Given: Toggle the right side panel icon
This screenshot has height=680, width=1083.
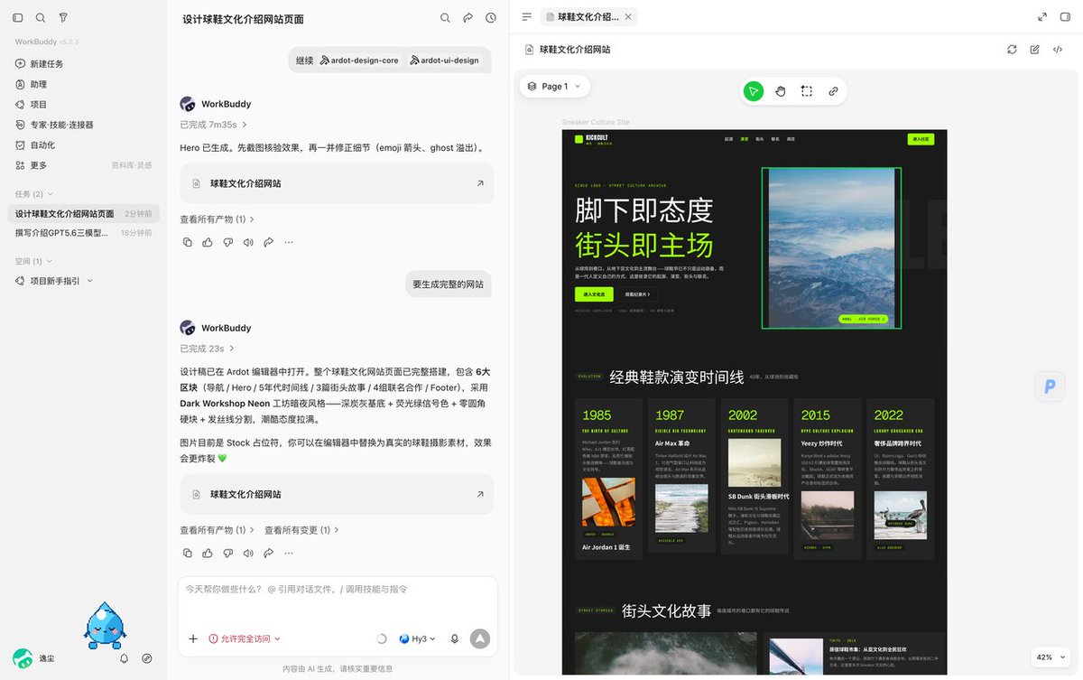Looking at the screenshot, I should [1065, 16].
